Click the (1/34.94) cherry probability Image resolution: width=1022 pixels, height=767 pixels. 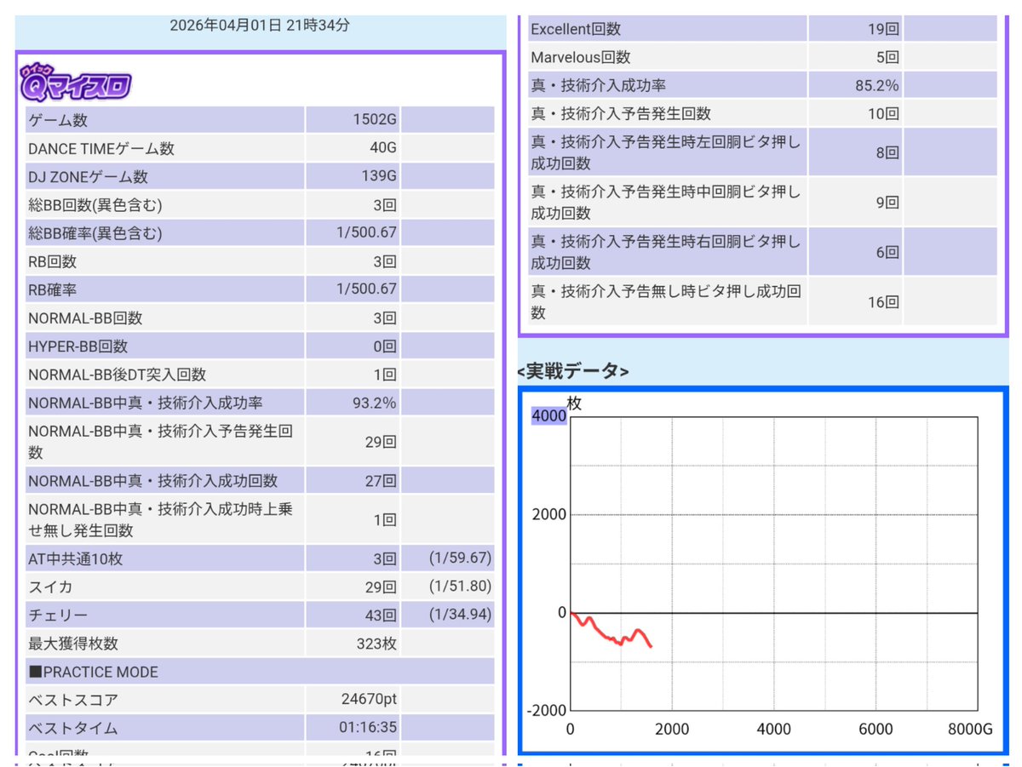[460, 615]
